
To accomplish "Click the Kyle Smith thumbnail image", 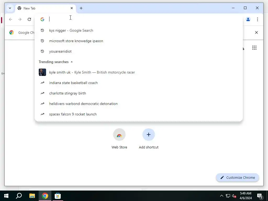I will [42, 72].
